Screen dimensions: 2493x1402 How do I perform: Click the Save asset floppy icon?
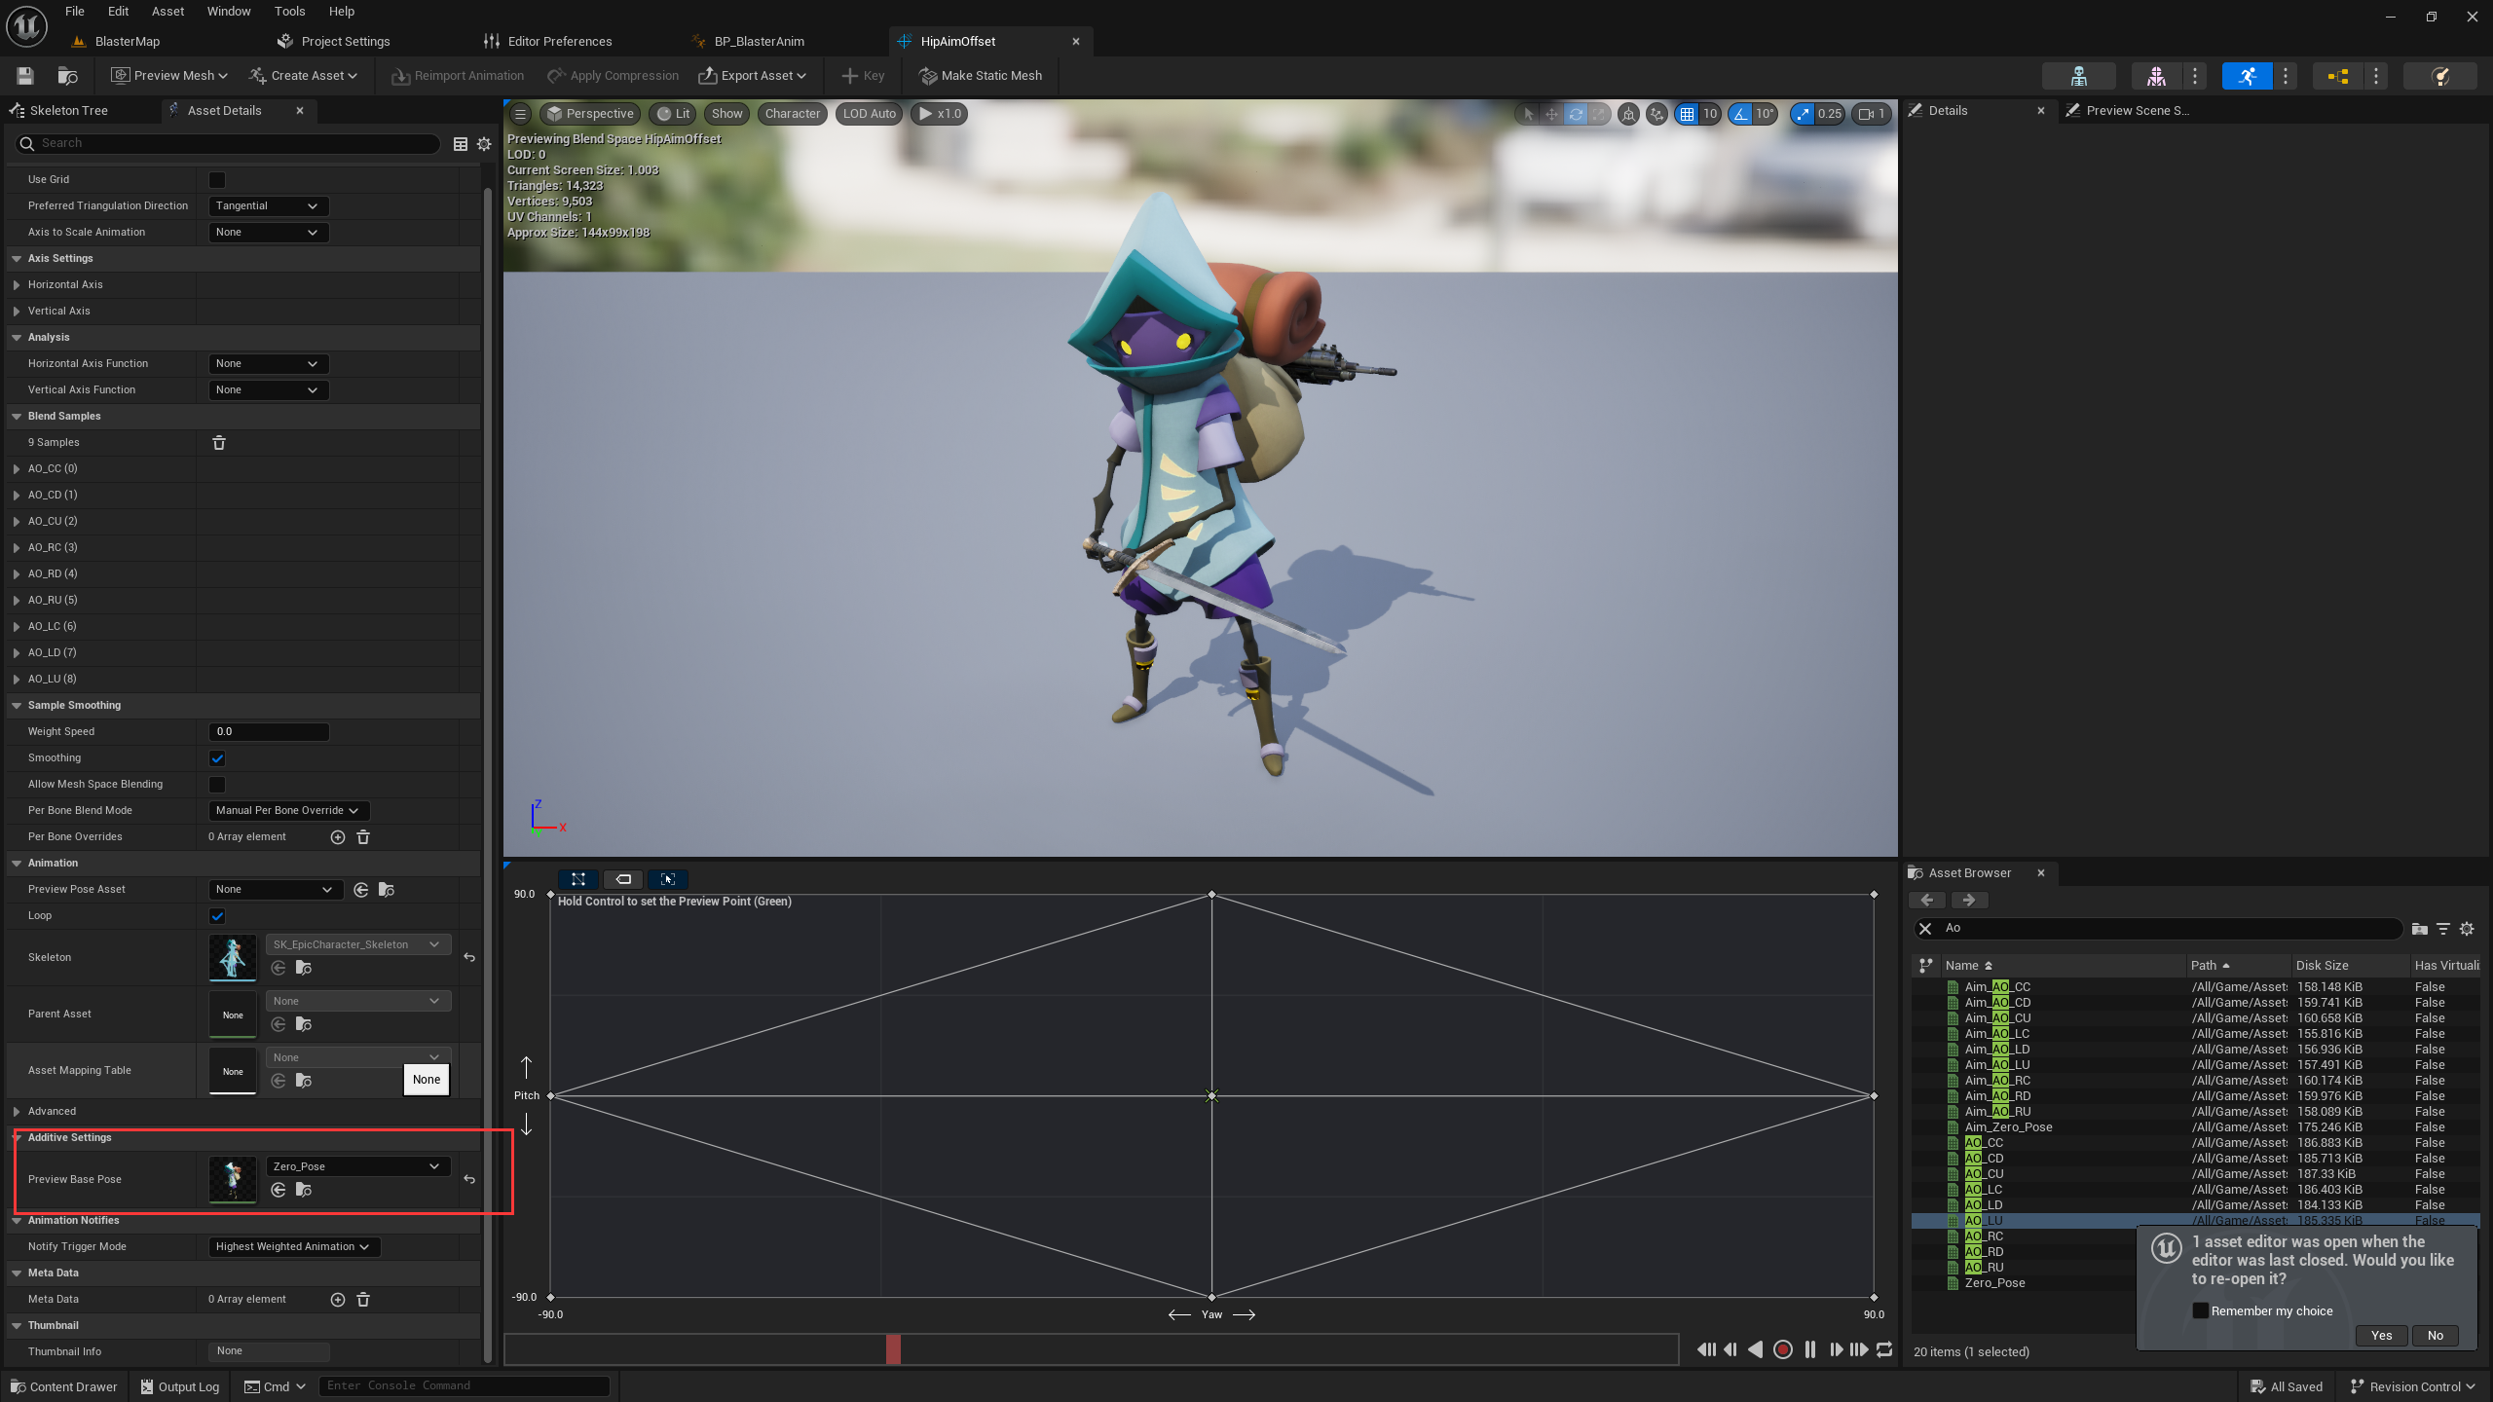coord(25,76)
